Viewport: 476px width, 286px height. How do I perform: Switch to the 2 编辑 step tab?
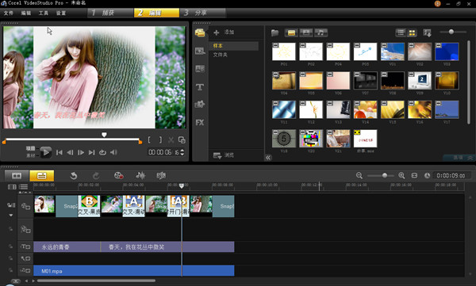click(156, 13)
